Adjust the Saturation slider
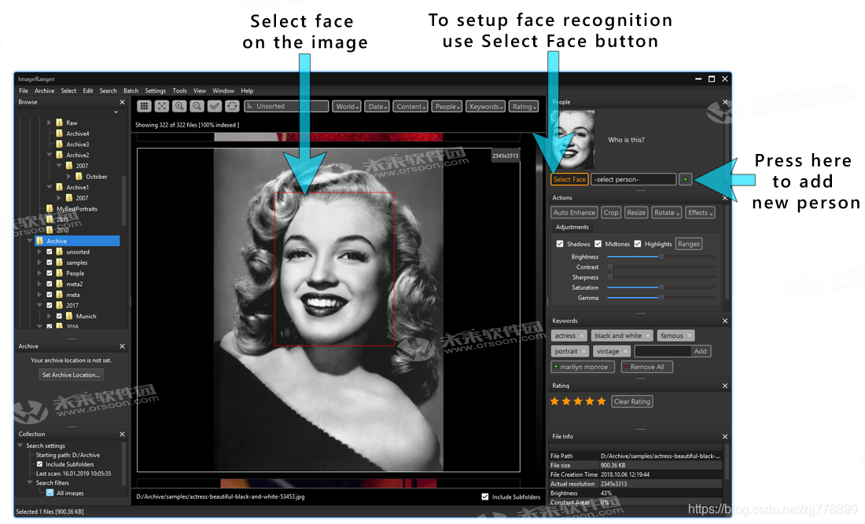Screen dimensions: 865x524 (x=661, y=287)
